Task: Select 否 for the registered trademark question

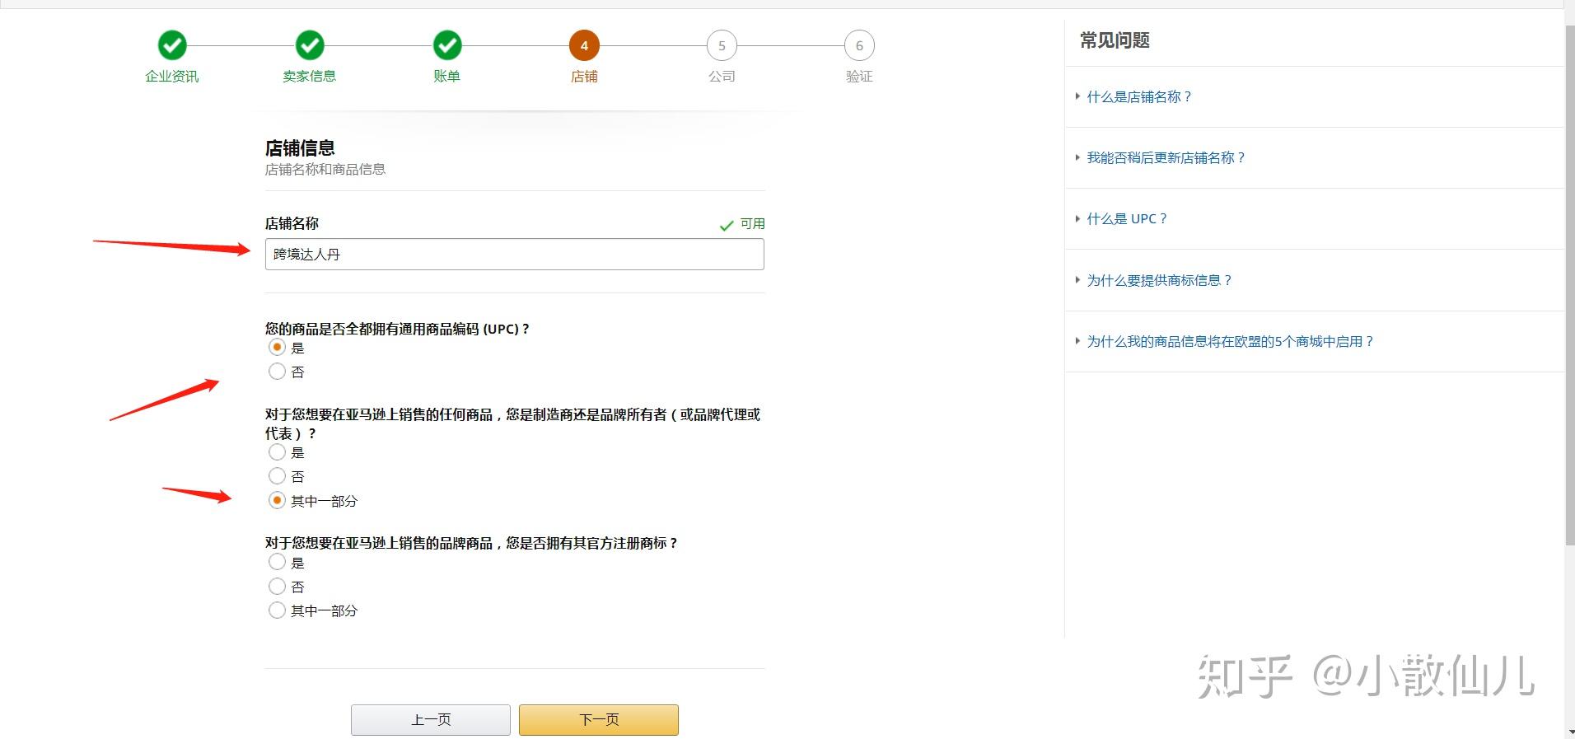Action: coord(278,587)
